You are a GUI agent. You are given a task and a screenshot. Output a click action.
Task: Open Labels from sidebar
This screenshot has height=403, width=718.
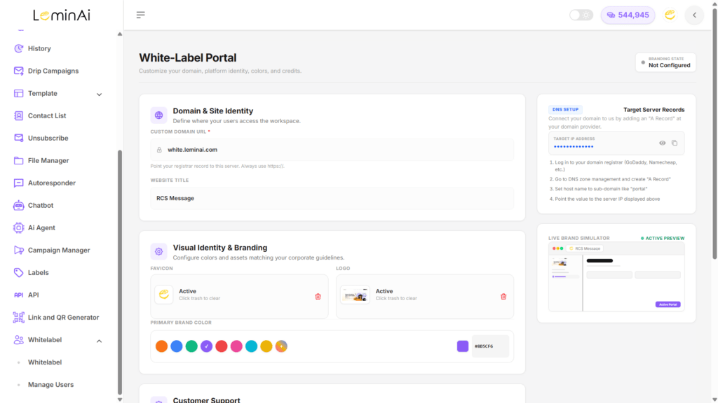[39, 272]
